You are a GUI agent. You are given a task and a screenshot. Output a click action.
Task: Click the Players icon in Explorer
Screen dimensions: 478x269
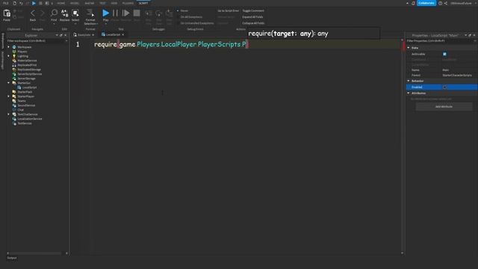coord(14,52)
